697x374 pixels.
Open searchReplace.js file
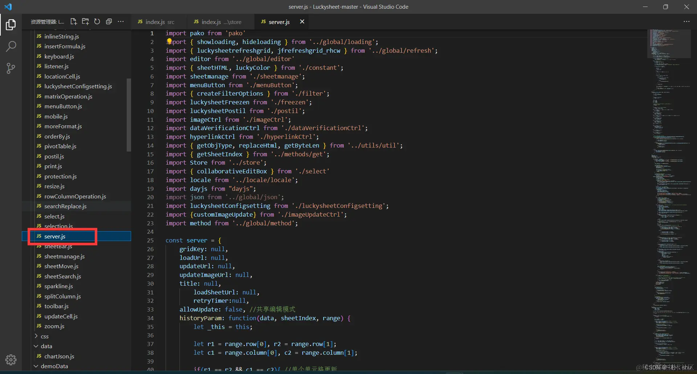pyautogui.click(x=65, y=206)
